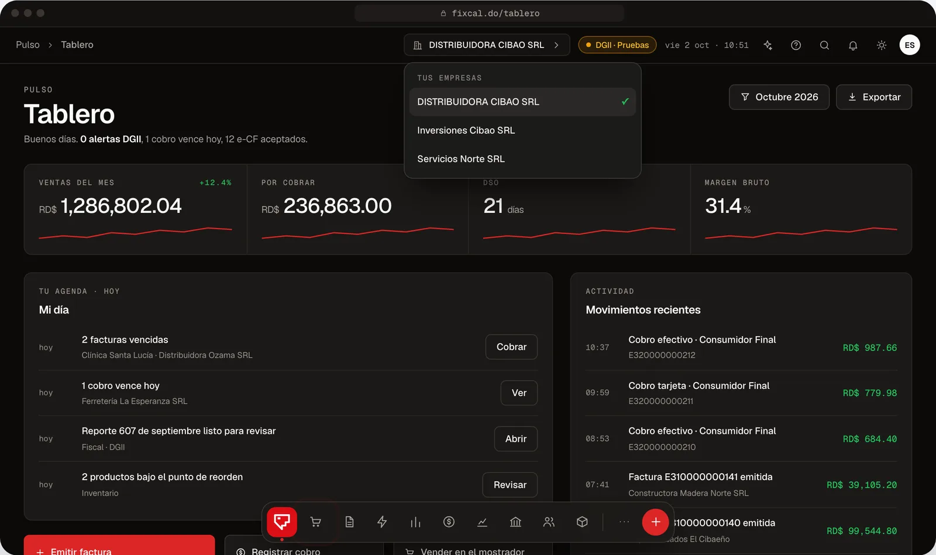Open the people contacts dock icon
Screen dimensions: 936x555
pos(549,522)
